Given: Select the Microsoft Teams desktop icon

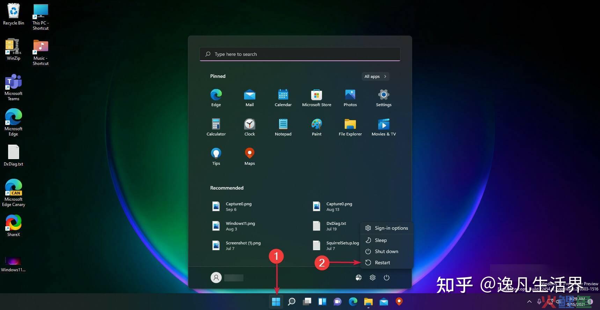Looking at the screenshot, I should [x=13, y=87].
